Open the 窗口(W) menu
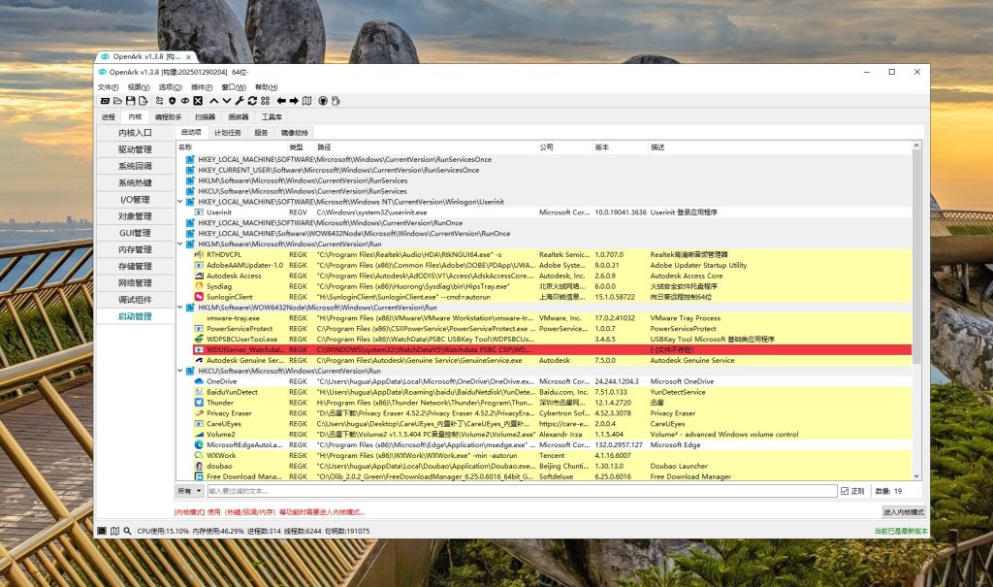993x587 pixels. click(x=234, y=87)
